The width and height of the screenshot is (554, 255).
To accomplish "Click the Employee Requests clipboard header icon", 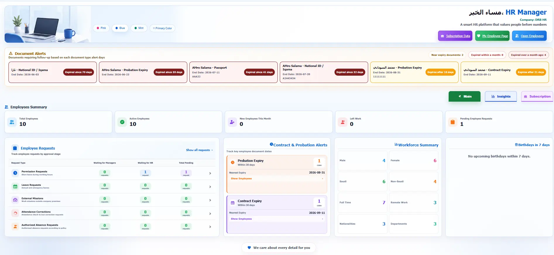I will pos(15,148).
